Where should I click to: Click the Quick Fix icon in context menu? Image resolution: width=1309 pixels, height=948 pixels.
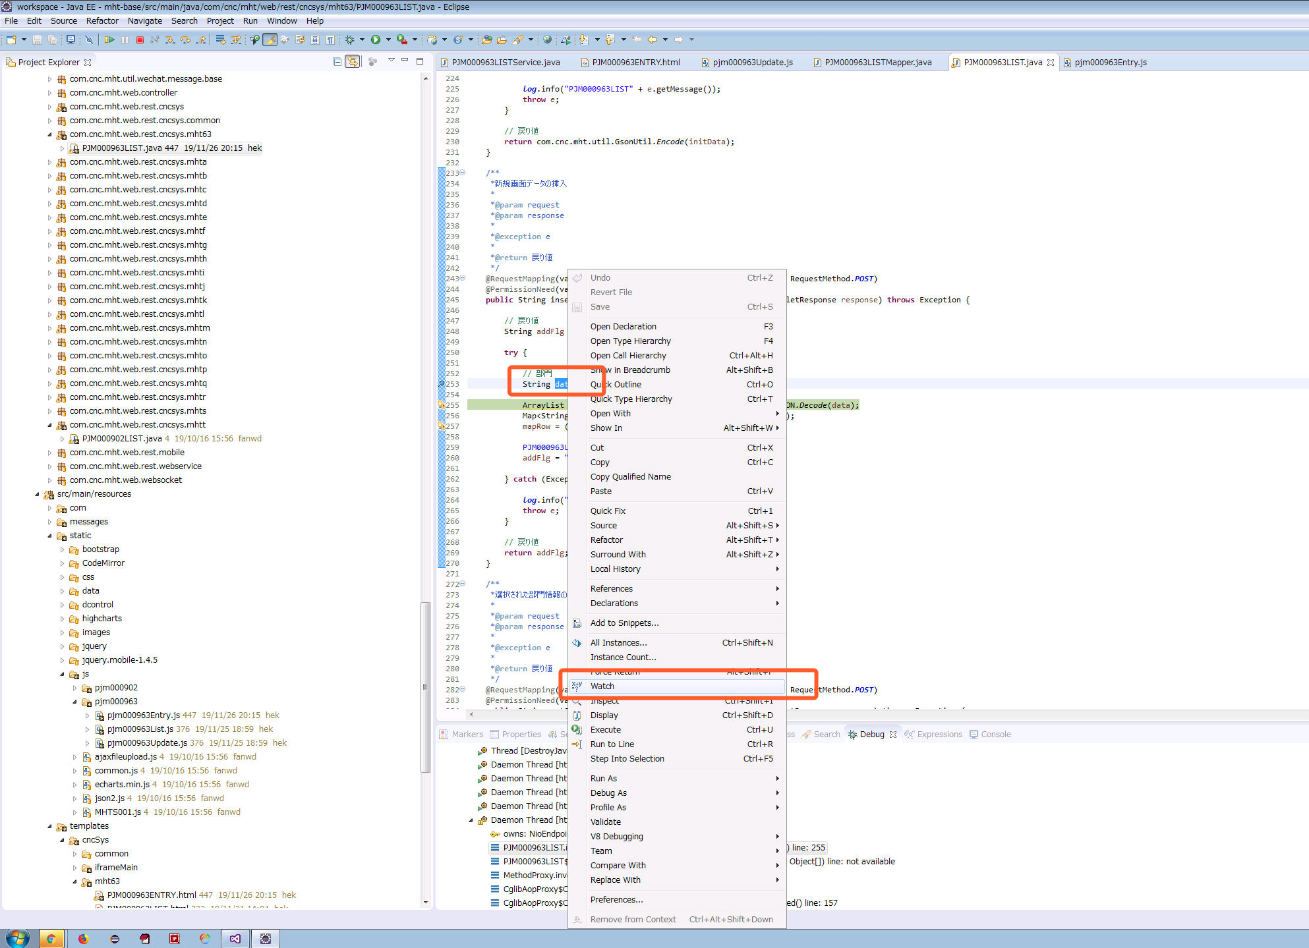[x=578, y=510]
